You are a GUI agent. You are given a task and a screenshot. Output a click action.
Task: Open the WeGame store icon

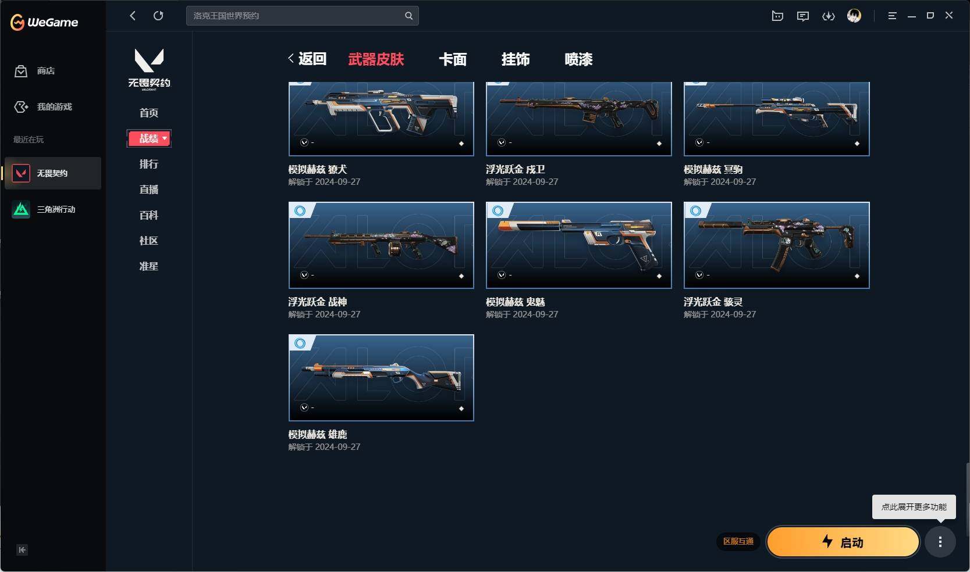tap(21, 71)
